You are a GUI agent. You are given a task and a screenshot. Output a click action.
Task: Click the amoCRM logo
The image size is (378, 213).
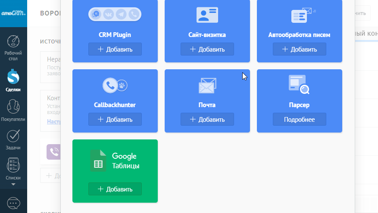click(13, 13)
